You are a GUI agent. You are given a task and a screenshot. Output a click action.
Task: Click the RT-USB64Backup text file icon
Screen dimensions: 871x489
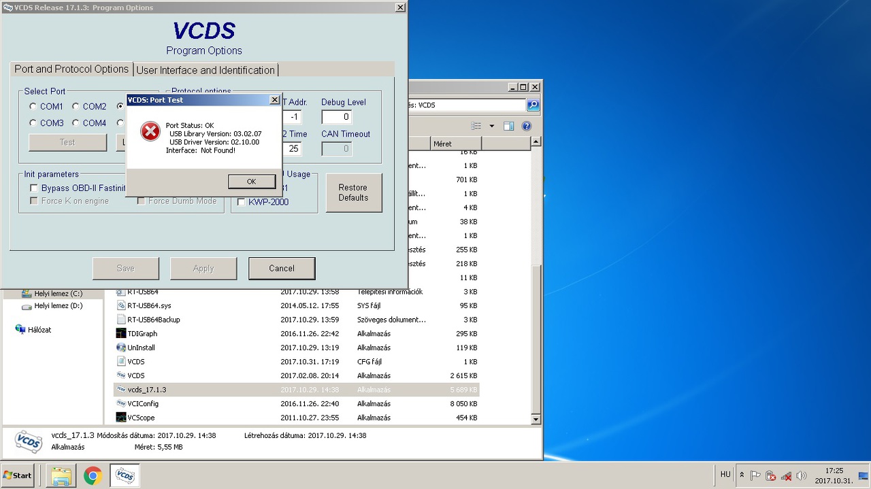121,320
